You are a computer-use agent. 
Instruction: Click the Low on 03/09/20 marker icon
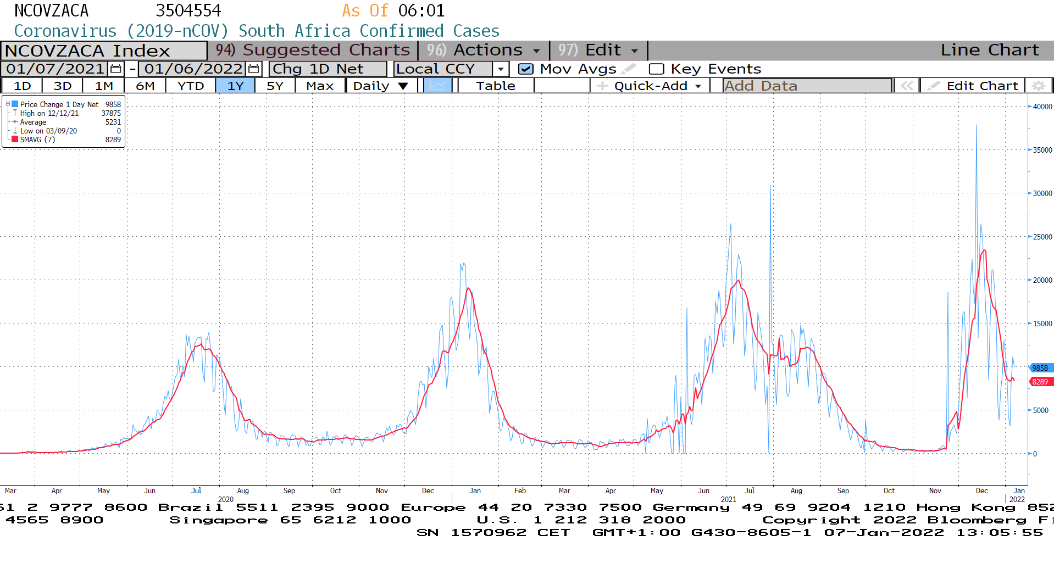tap(15, 131)
